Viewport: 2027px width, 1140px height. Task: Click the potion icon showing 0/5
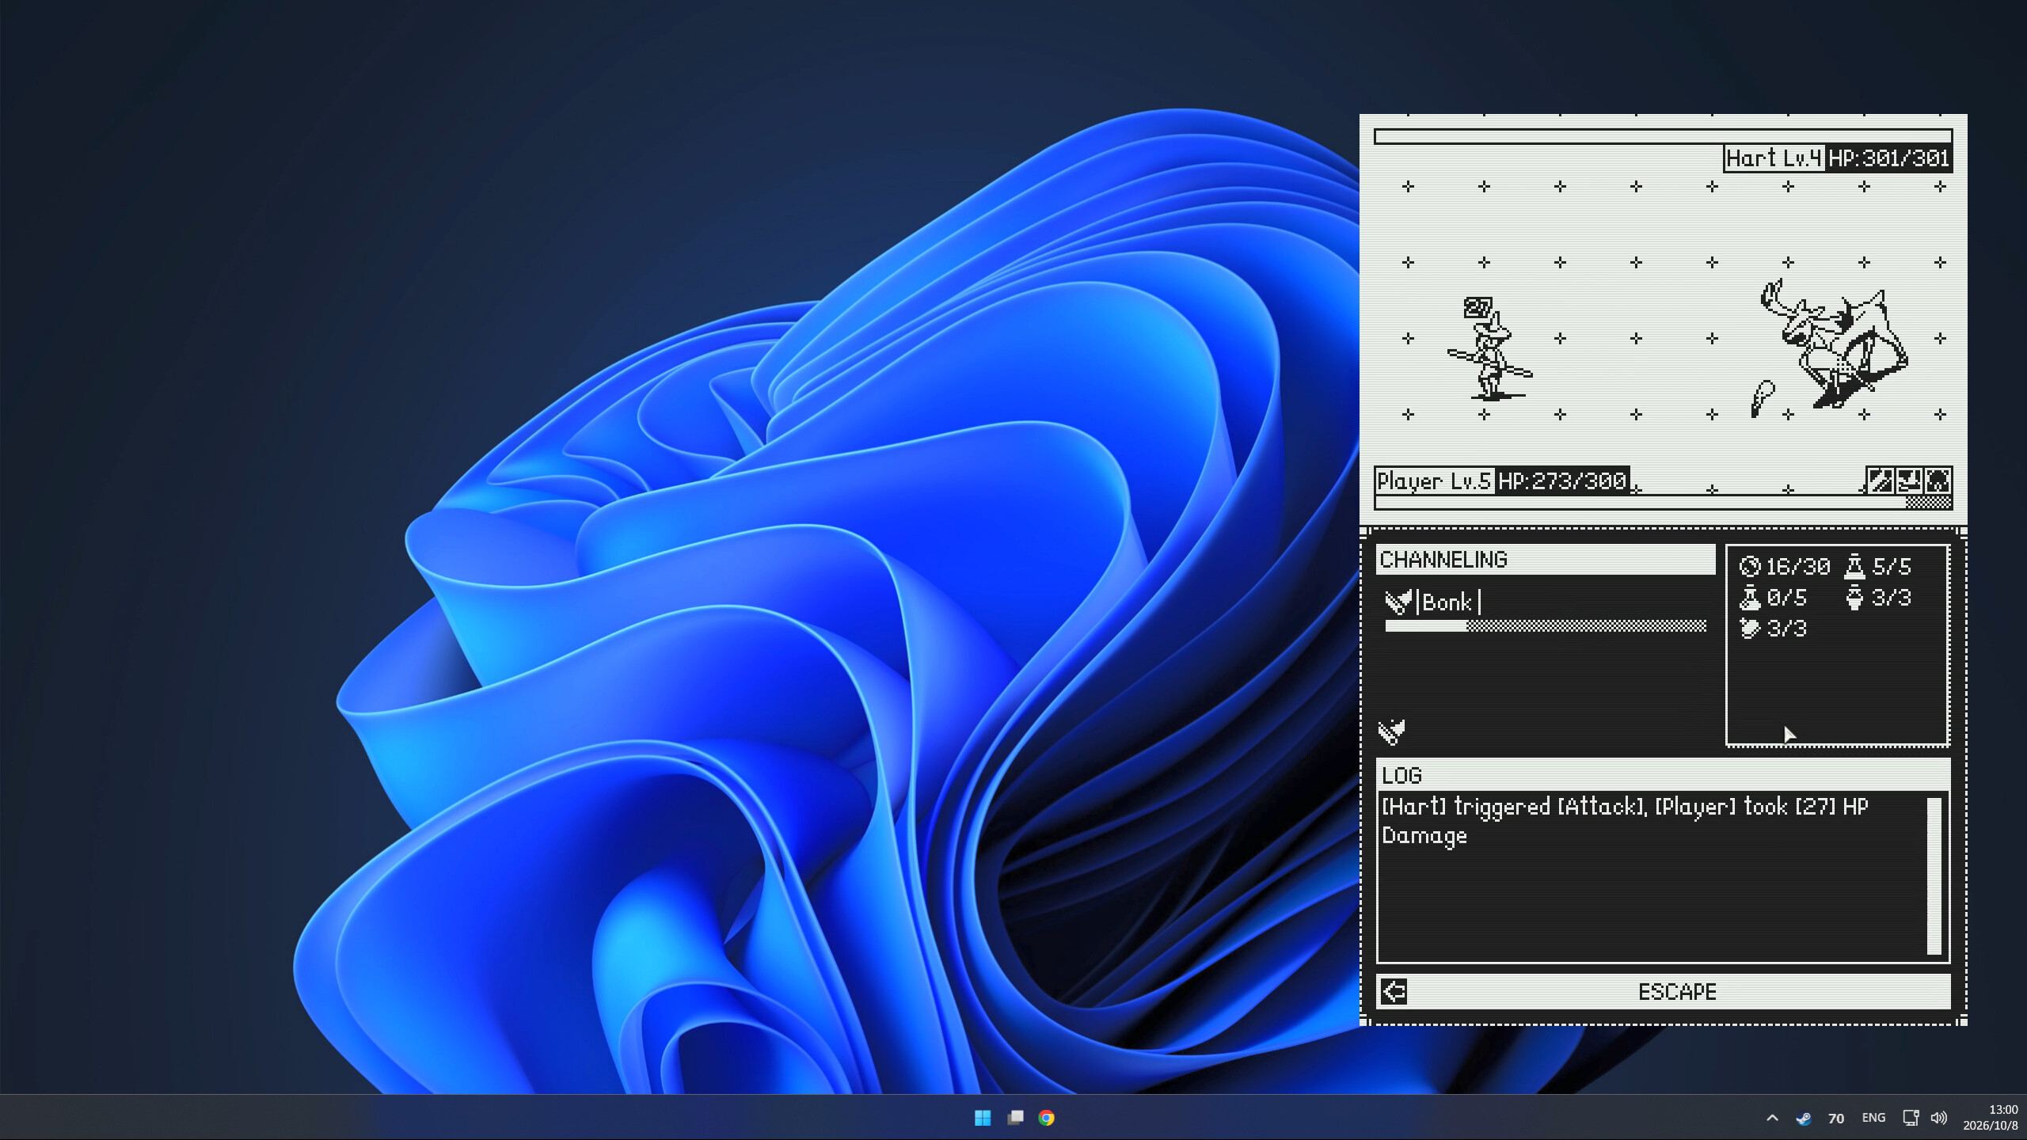pos(1749,598)
